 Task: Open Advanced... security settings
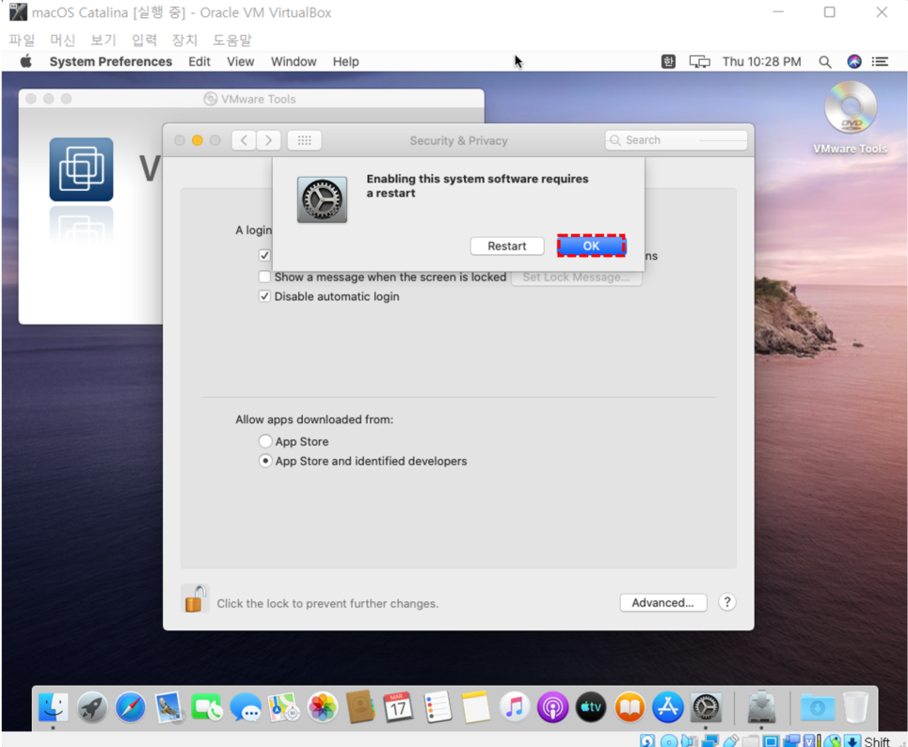[663, 603]
